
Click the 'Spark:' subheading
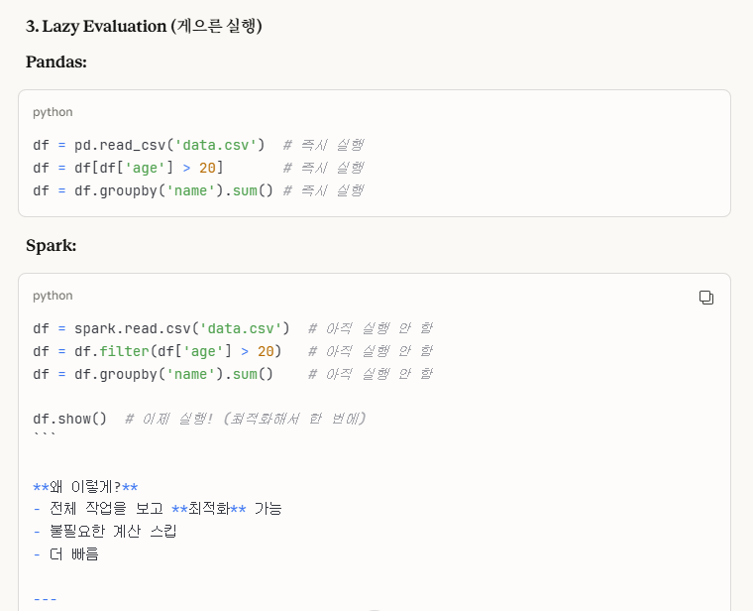click(51, 246)
